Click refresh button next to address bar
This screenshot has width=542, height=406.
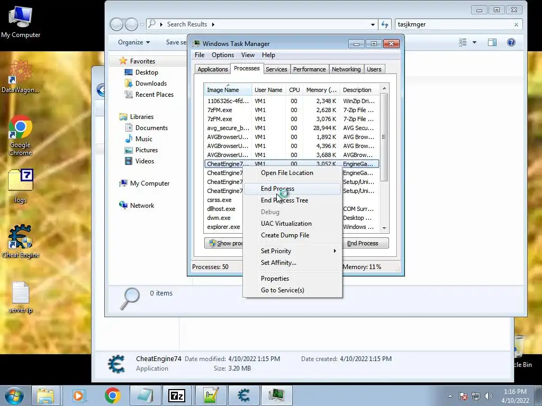385,24
